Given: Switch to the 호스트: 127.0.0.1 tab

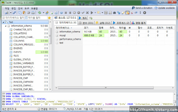Looking at the screenshot, I should [x=65, y=18].
